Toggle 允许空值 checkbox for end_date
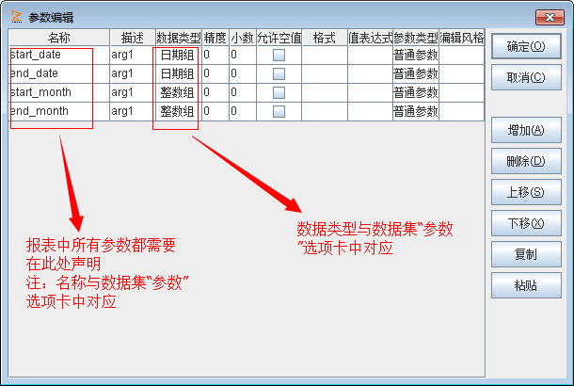 pos(279,73)
